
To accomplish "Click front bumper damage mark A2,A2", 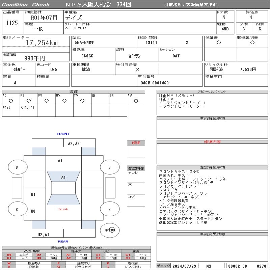I will [x=74, y=144].
